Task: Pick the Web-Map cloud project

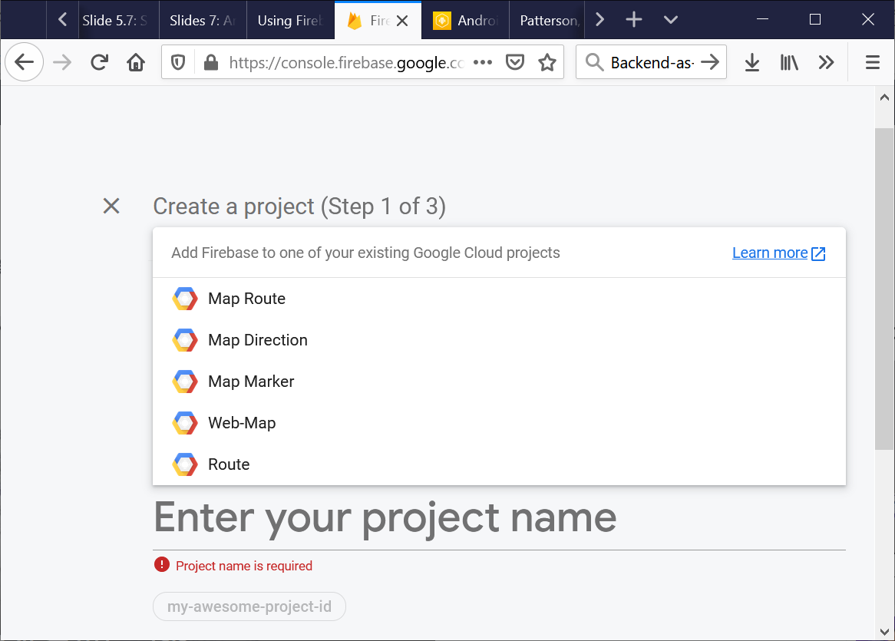Action: [241, 423]
